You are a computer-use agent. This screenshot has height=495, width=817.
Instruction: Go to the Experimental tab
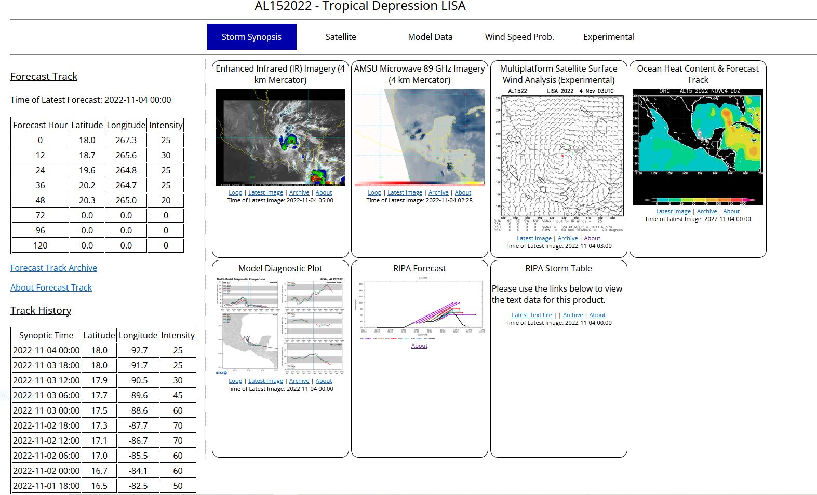pyautogui.click(x=609, y=37)
